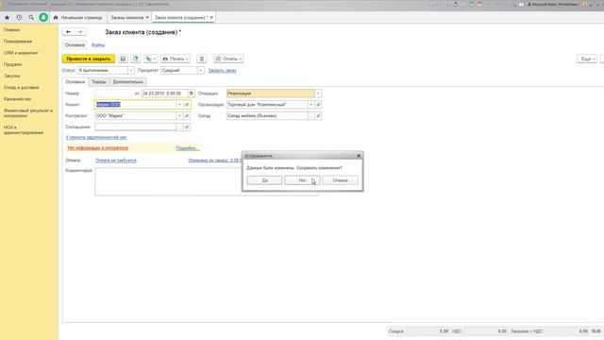Click the search magnifier icon in top bar

point(31,18)
